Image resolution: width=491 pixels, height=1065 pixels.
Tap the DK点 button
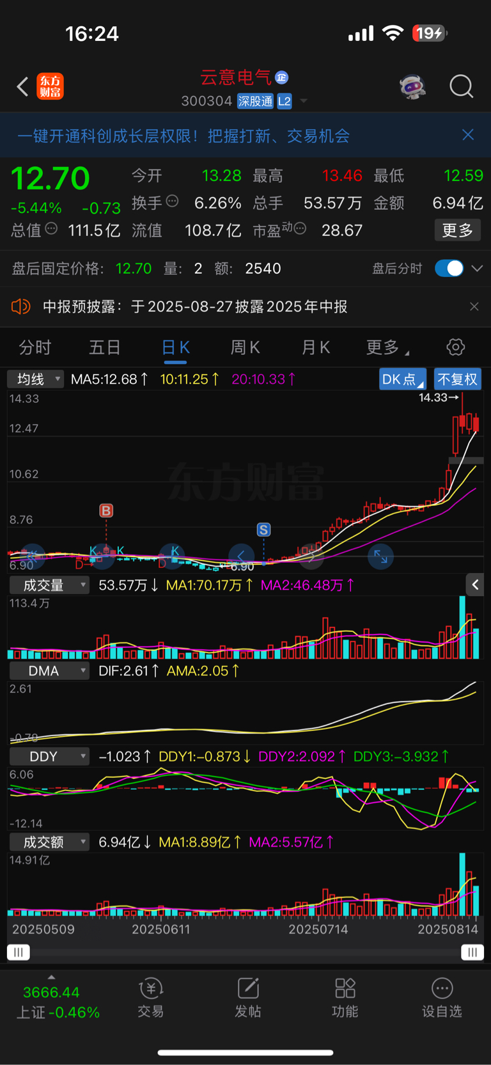click(x=403, y=379)
